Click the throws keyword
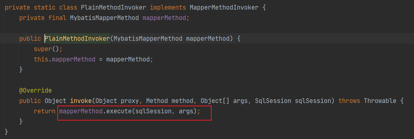 tap(349, 101)
